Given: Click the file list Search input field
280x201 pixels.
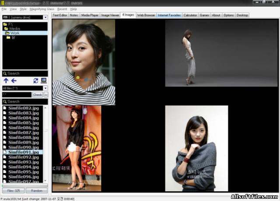Looking at the screenshot, I should pyautogui.click(x=25, y=101).
